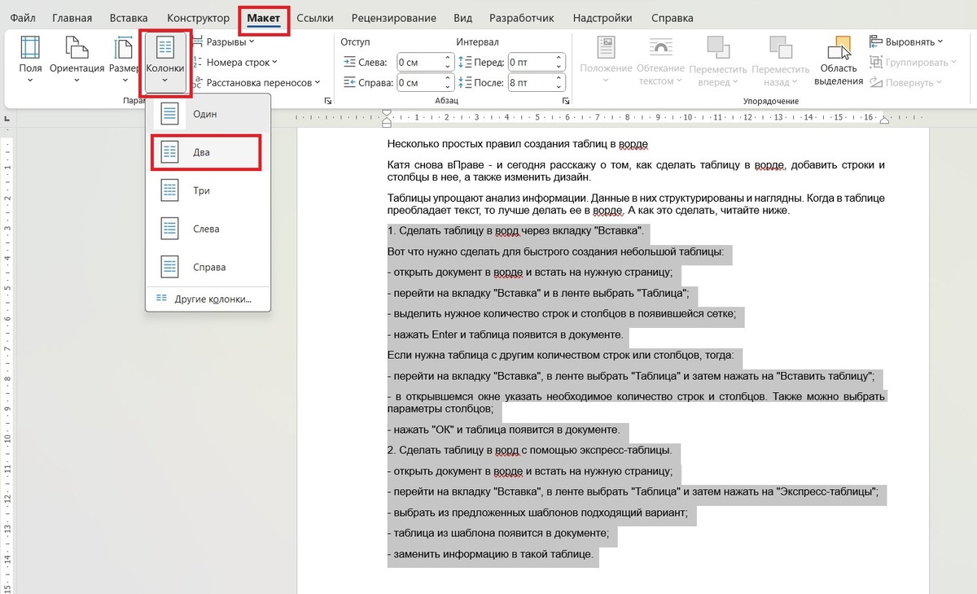Open the Расстановка переносов dropdown

(x=256, y=82)
